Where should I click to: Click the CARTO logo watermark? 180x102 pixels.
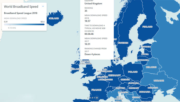[x=93, y=98]
